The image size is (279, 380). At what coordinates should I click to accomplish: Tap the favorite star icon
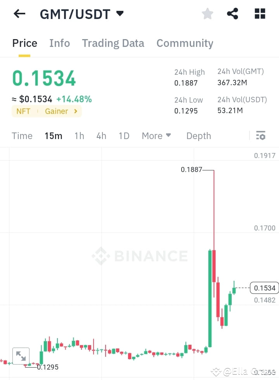pos(207,14)
